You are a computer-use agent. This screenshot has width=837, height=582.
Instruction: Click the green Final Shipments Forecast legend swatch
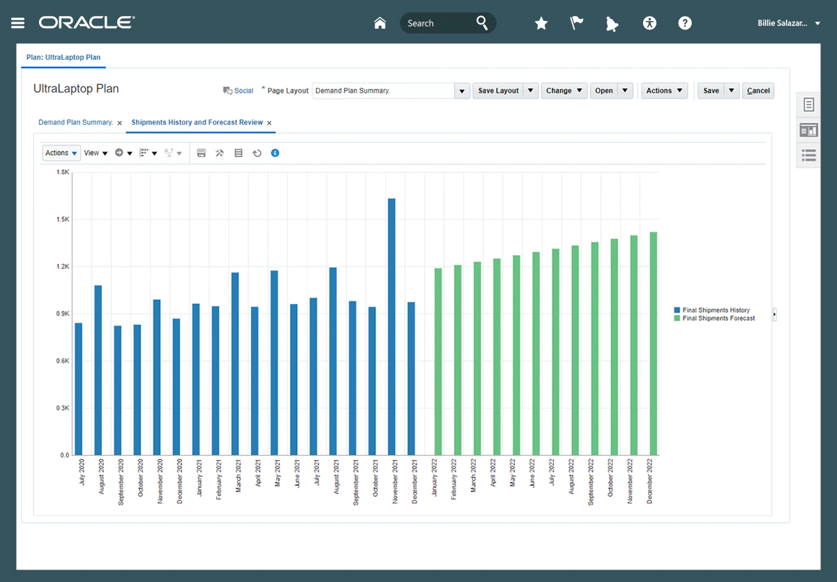(x=677, y=318)
